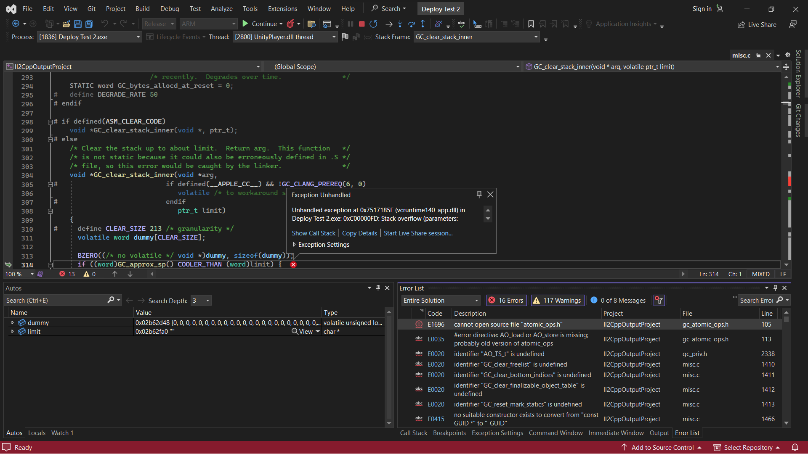Viewport: 808px width, 454px height.
Task: Toggle a bookmark on current line
Action: [531, 24]
